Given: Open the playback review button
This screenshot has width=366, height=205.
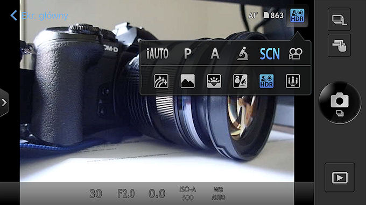Looking at the screenshot, I should click(340, 178).
